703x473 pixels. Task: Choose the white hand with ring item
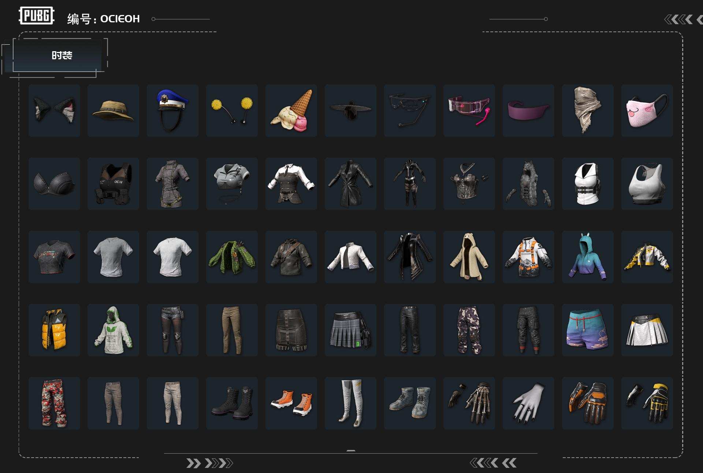pos(528,403)
